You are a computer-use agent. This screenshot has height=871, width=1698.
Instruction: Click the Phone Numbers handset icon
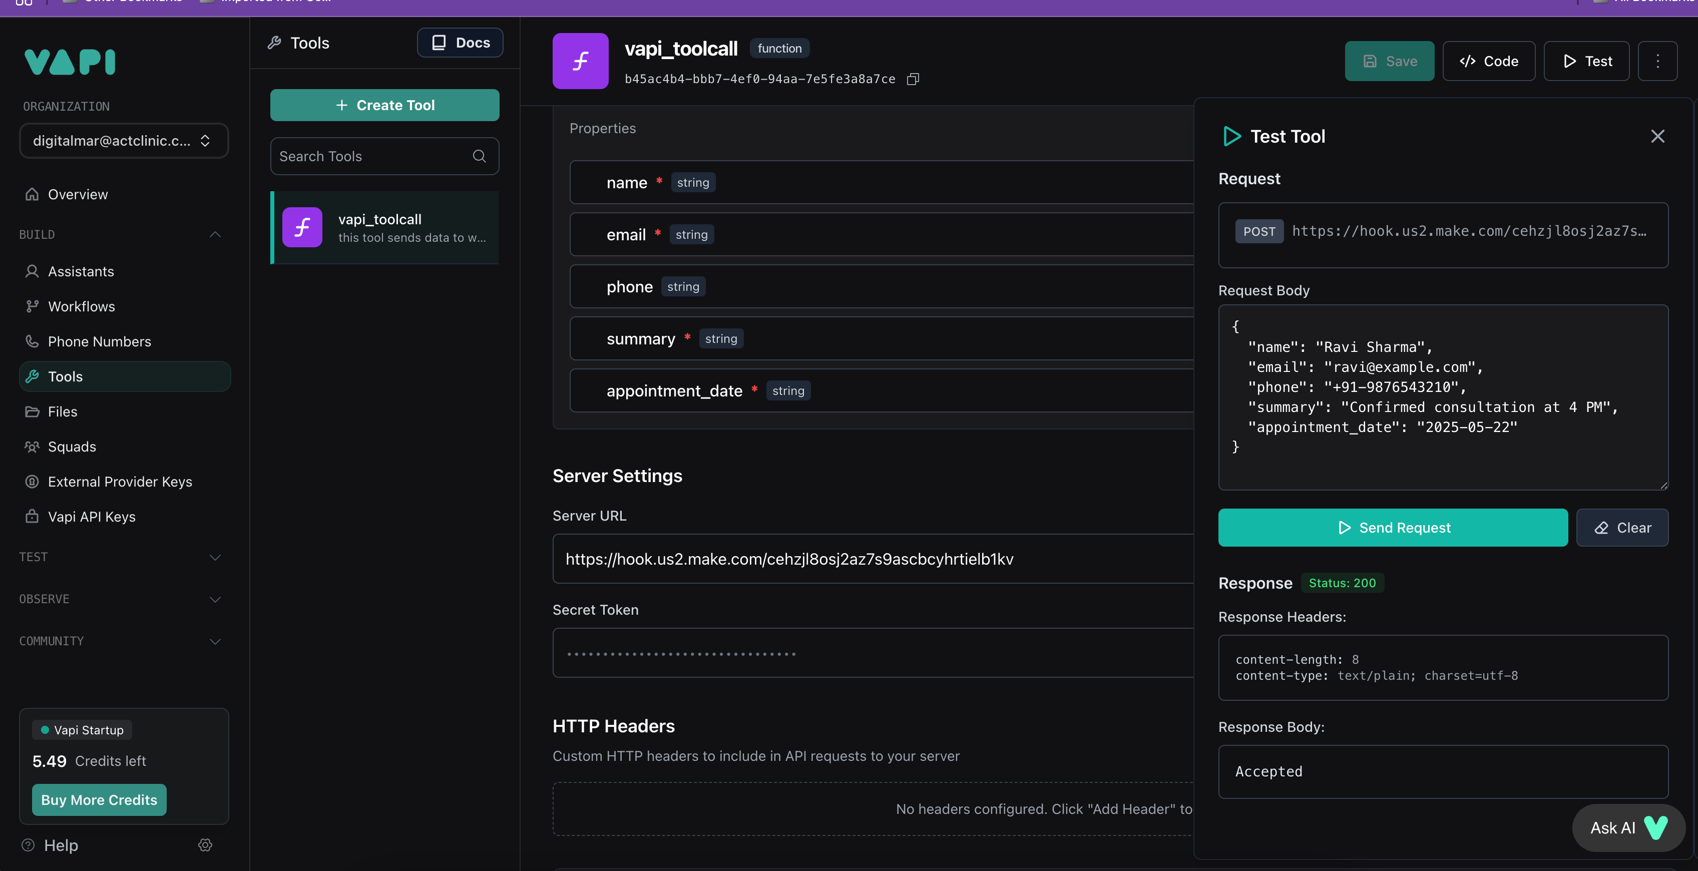[32, 341]
